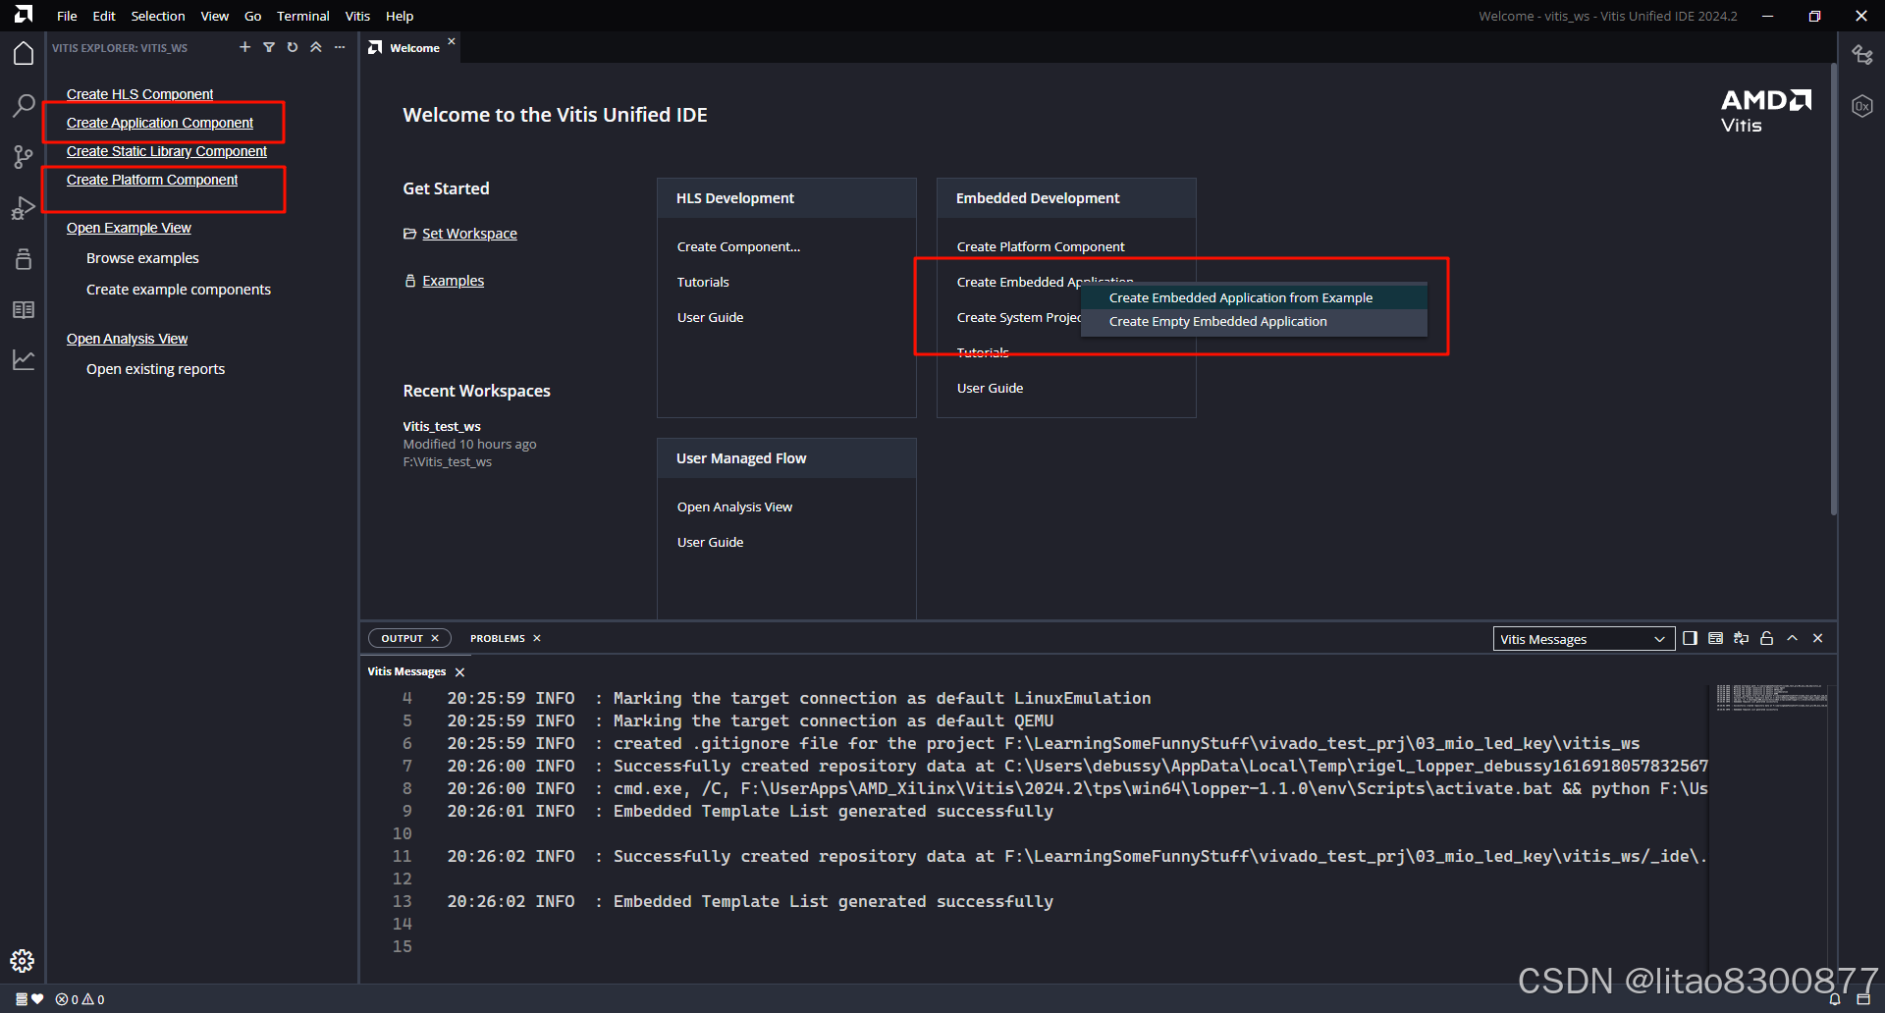Viewport: 1885px width, 1013px height.
Task: Open the Selection menu
Action: tap(158, 16)
